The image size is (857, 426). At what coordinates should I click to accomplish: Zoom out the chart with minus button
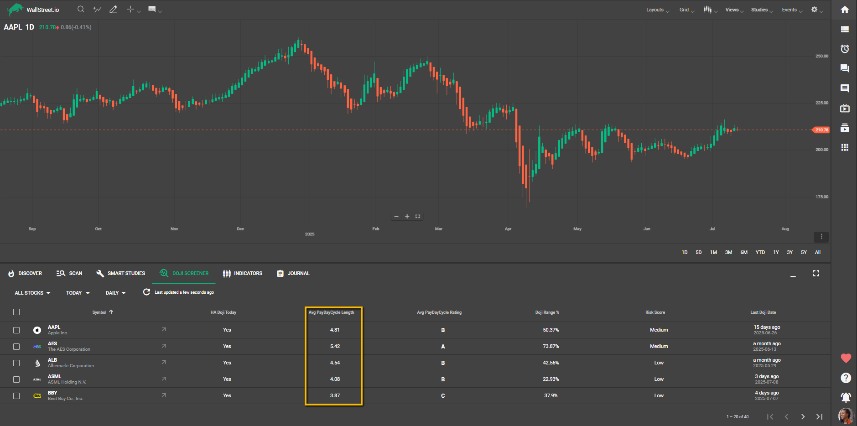[x=396, y=216]
